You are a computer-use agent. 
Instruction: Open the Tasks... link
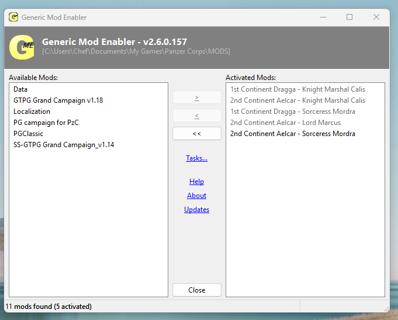[196, 158]
